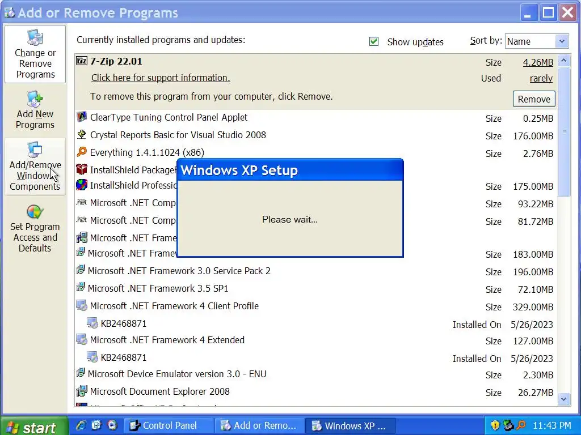Open Add New Programs panel
581x435 pixels.
coord(35,110)
